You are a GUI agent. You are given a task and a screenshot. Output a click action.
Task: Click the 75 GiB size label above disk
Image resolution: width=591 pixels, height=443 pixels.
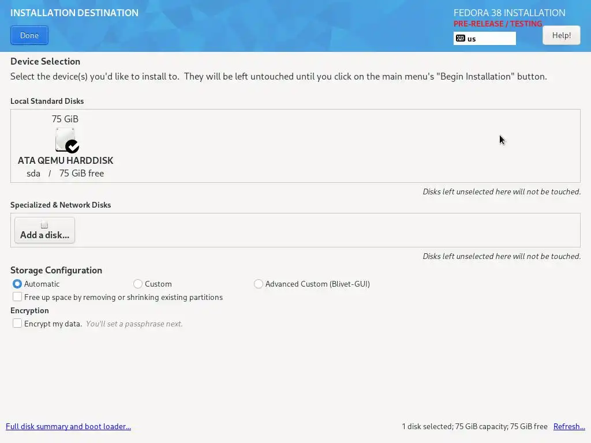65,119
